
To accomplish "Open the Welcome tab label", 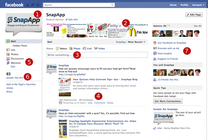I will [x=16, y=63].
